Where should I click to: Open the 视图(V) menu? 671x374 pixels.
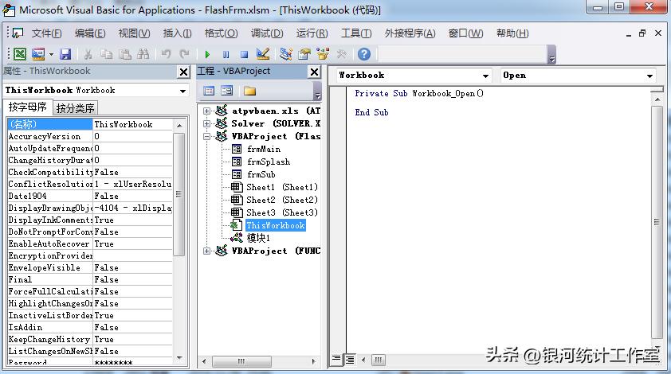tap(134, 33)
